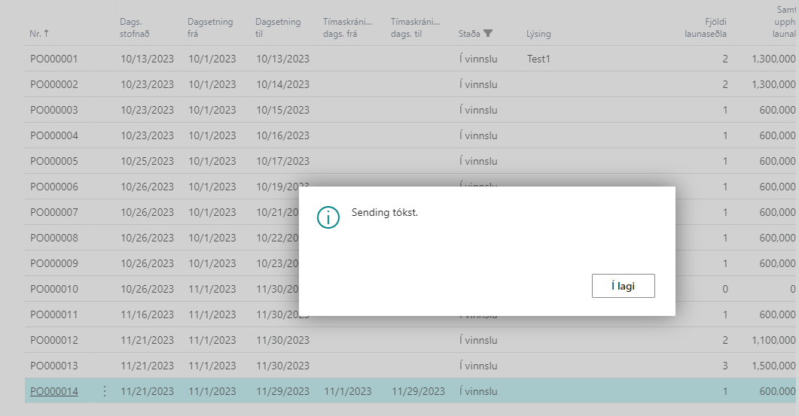Click the Í lagi button
The image size is (799, 416).
[623, 286]
